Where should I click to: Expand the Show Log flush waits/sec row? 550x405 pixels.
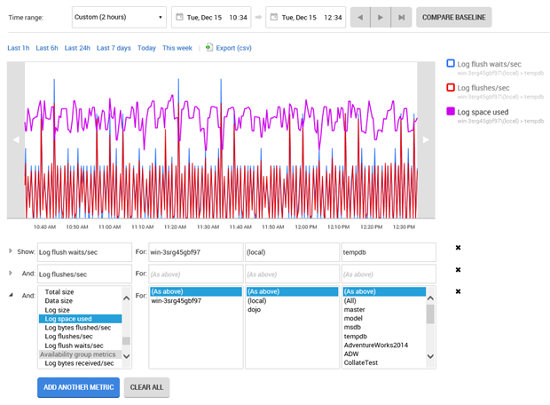pyautogui.click(x=10, y=251)
